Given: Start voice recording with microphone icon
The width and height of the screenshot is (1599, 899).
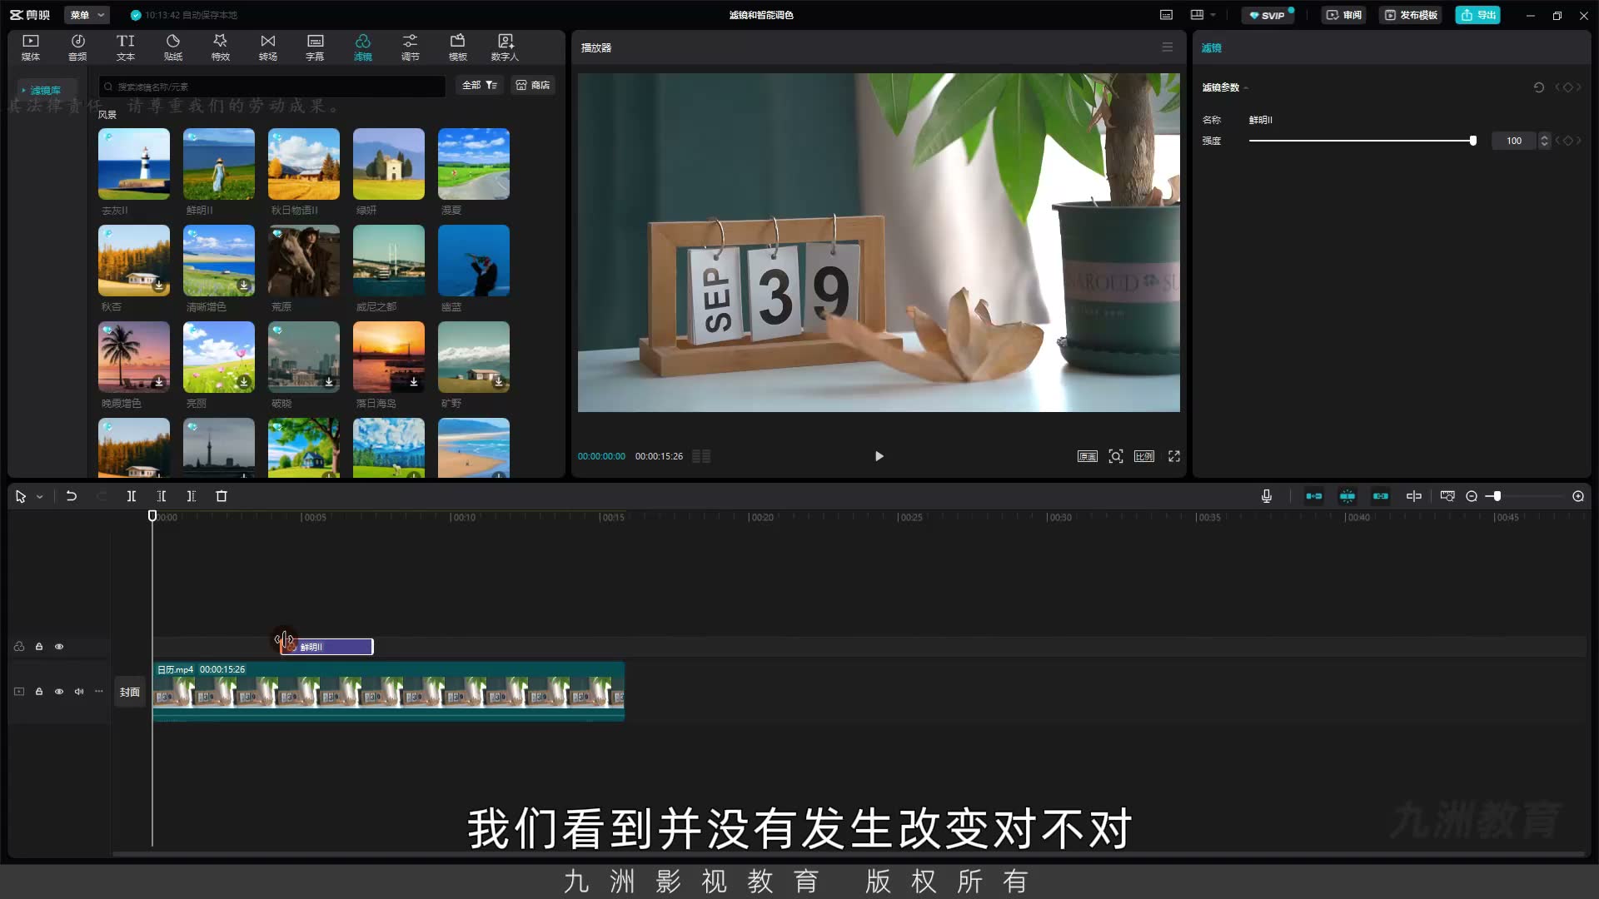Looking at the screenshot, I should pyautogui.click(x=1267, y=496).
